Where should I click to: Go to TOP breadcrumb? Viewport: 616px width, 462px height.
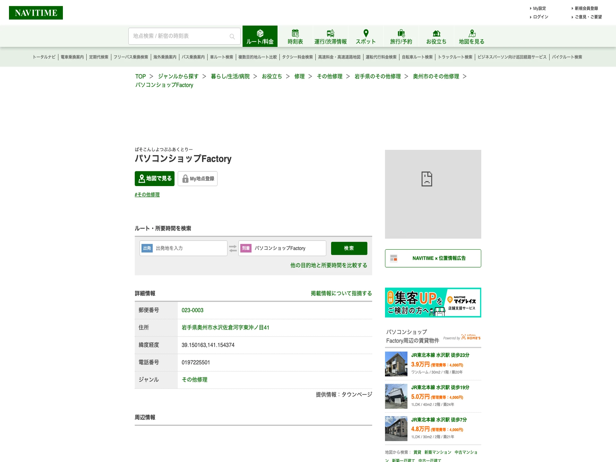141,76
